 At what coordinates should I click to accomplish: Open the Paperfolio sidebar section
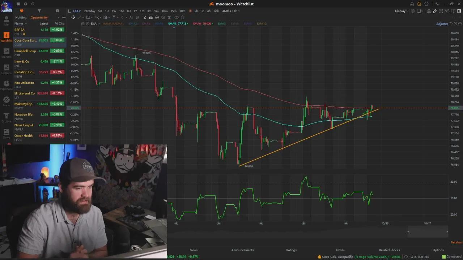click(x=6, y=85)
